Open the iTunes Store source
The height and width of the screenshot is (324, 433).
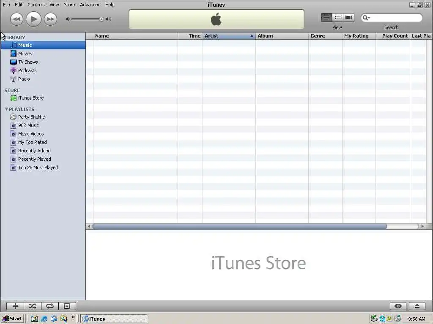coord(43,98)
